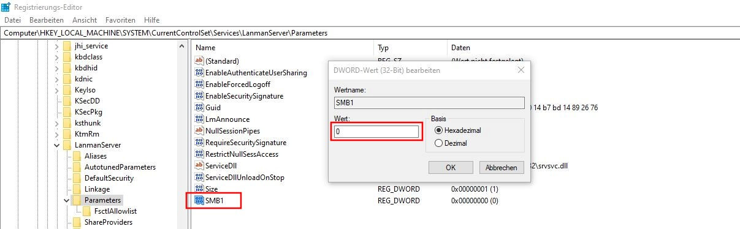
Task: Choose the Dezimal radio button
Action: [438, 143]
